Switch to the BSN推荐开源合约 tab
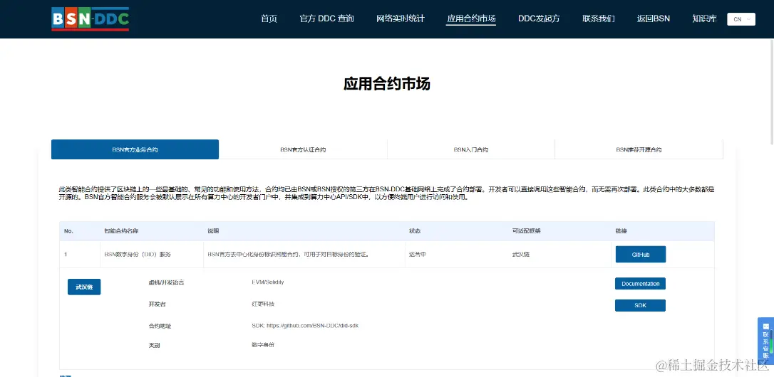This screenshot has width=774, height=377. pyautogui.click(x=639, y=149)
